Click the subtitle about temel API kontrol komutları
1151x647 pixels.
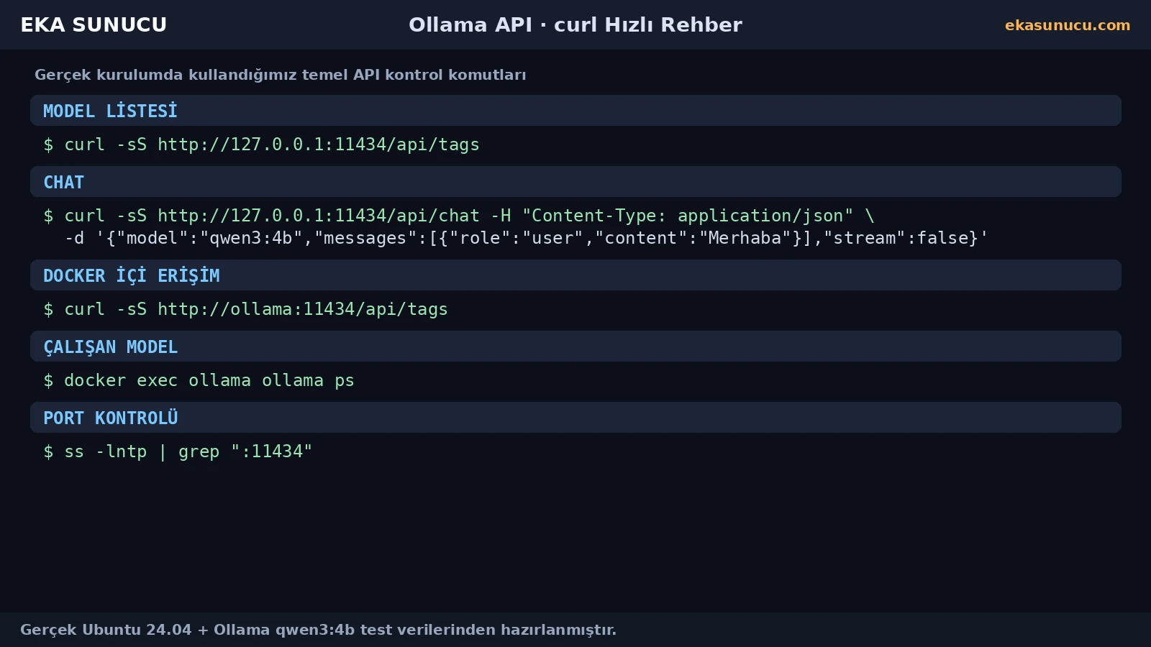click(x=281, y=75)
